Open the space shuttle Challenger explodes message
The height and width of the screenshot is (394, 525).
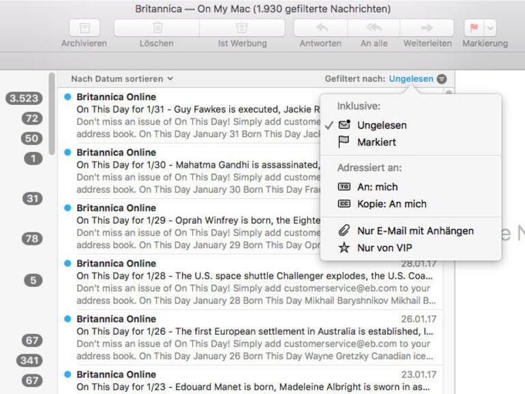(250, 282)
